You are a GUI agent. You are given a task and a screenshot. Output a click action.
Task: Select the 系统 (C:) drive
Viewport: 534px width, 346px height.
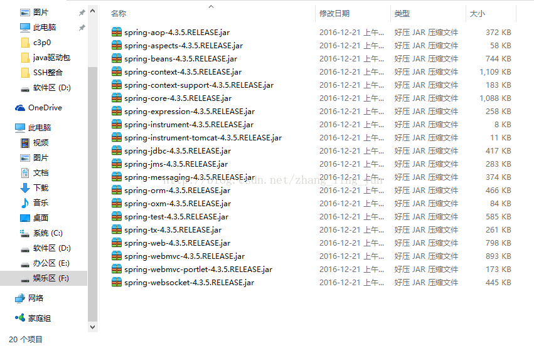41,233
